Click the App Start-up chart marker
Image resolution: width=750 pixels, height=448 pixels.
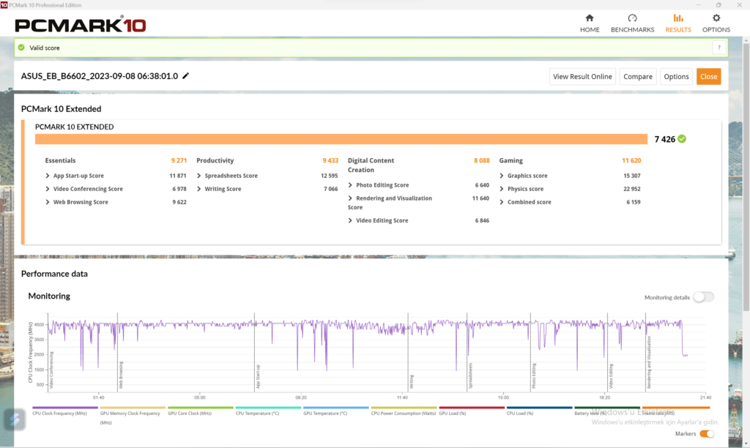tap(258, 377)
